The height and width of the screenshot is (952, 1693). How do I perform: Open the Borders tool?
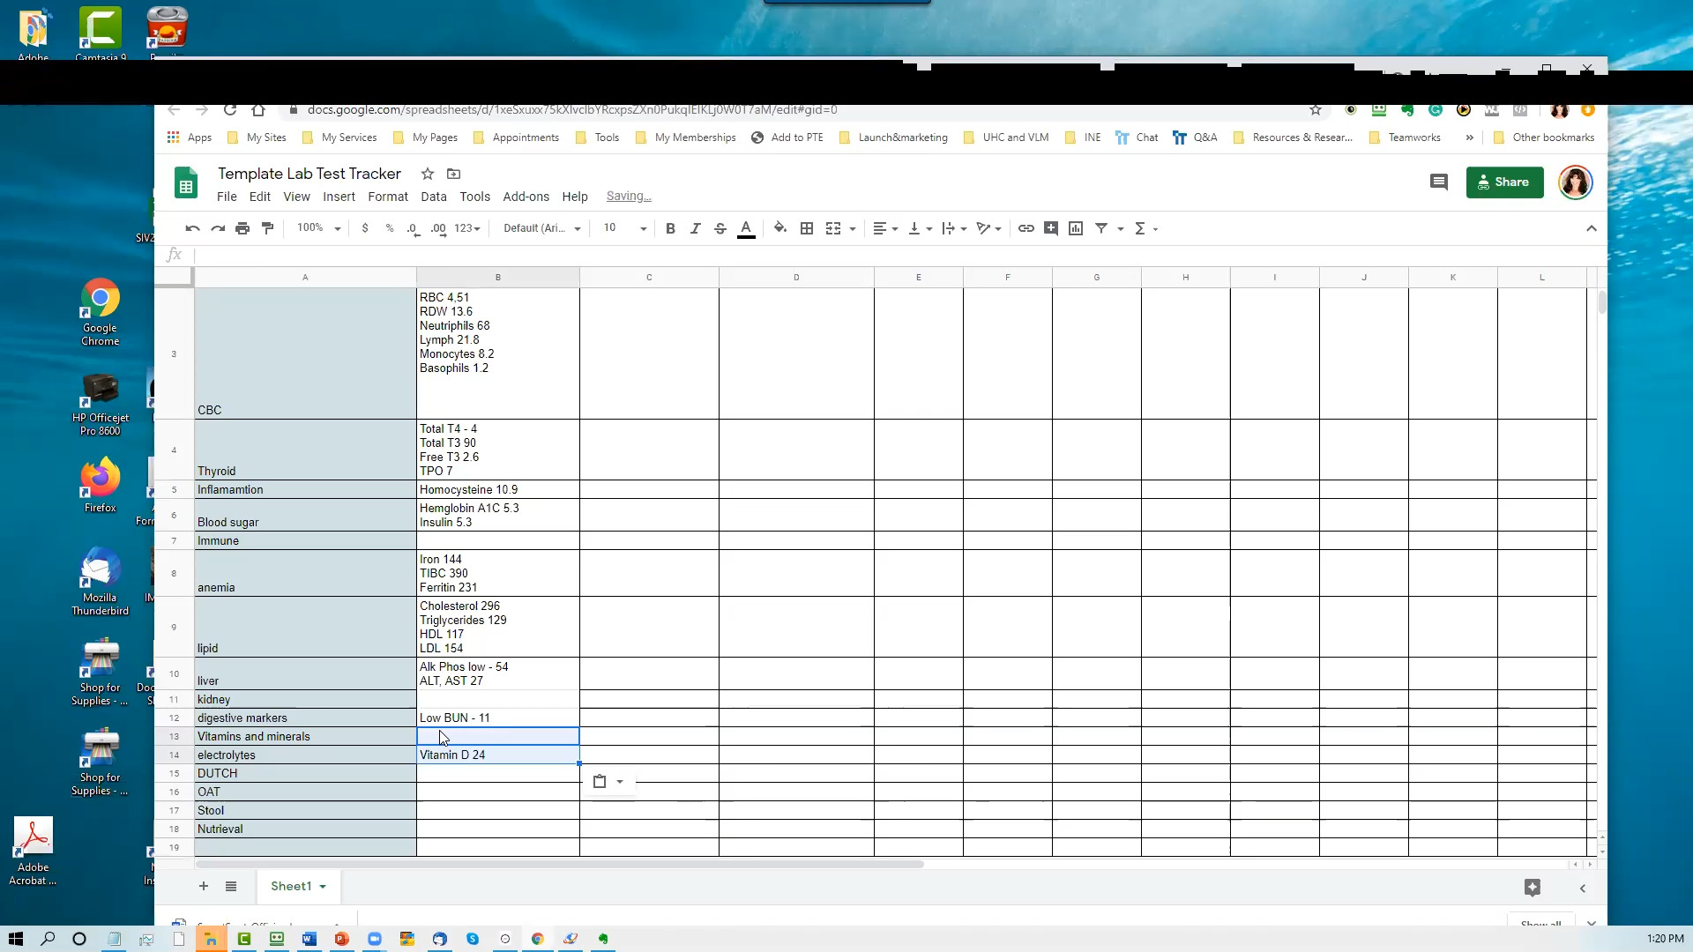[x=806, y=228]
